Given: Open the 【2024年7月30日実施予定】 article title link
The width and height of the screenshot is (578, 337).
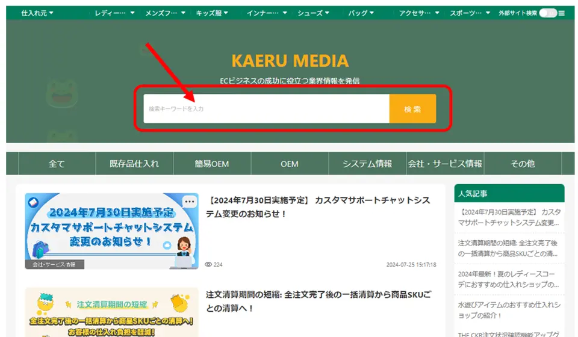Looking at the screenshot, I should click(x=318, y=207).
